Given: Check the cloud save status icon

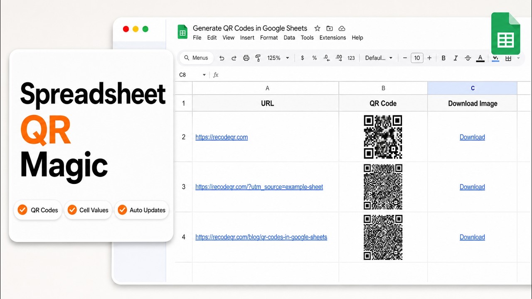Looking at the screenshot, I should pyautogui.click(x=342, y=28).
